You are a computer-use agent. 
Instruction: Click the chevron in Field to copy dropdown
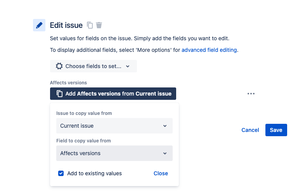(x=165, y=153)
